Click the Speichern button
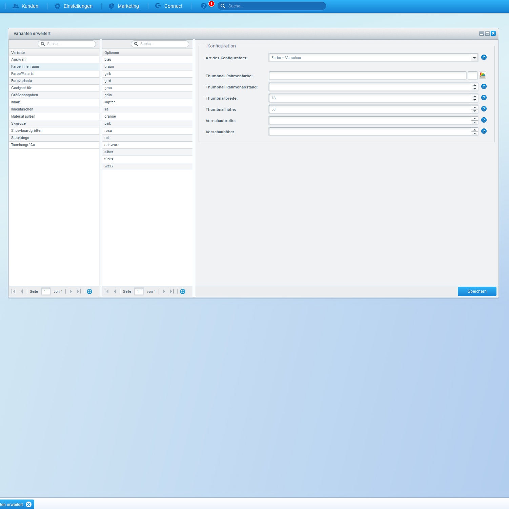509x509 pixels. pos(477,291)
